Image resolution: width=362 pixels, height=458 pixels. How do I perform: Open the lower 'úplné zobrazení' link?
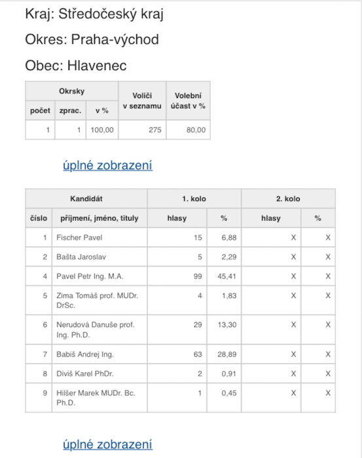point(107,444)
